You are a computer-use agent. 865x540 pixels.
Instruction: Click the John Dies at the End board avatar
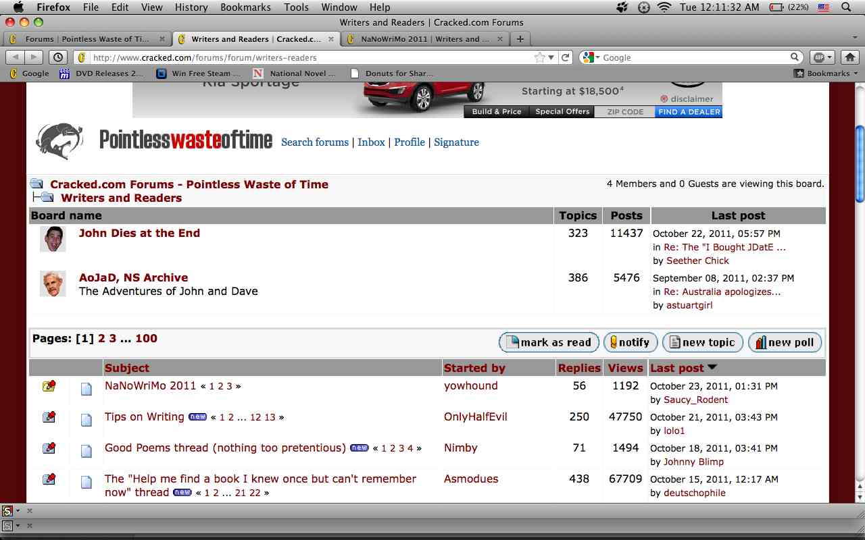53,240
